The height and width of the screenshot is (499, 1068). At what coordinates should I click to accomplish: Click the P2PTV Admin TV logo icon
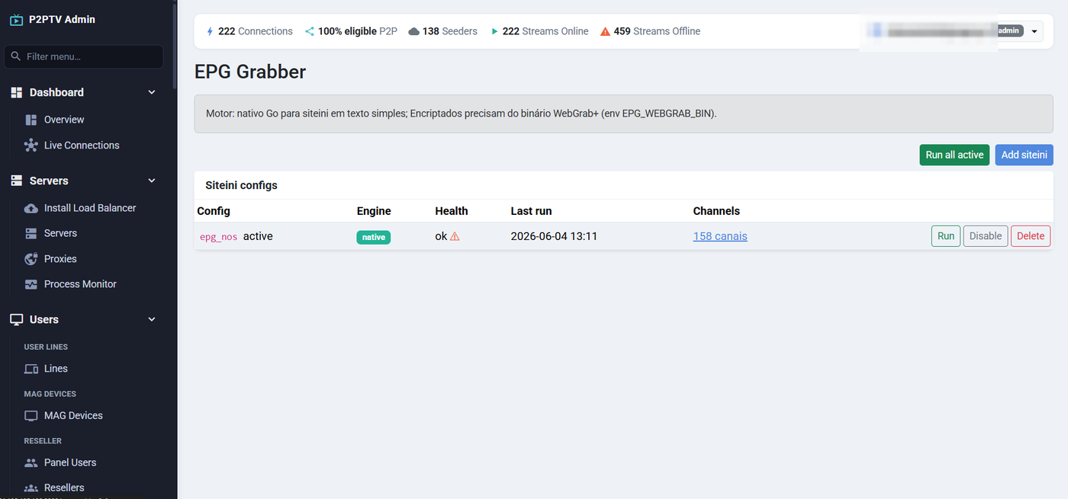tap(16, 20)
